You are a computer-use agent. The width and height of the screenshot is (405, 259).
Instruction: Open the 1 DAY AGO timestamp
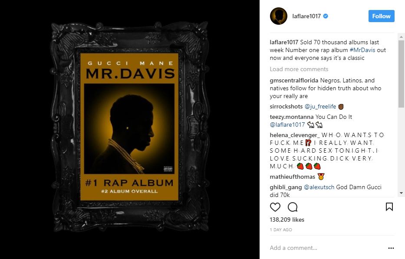pos(281,229)
